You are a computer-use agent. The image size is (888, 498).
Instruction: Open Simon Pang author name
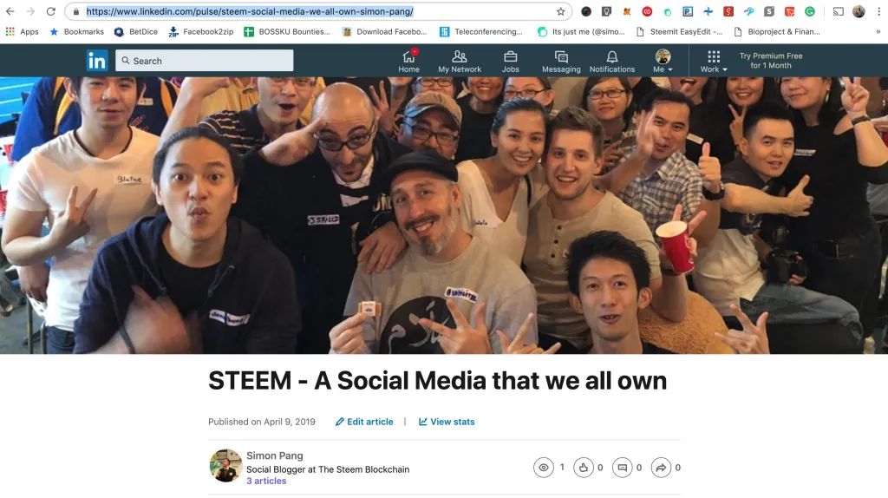(275, 455)
